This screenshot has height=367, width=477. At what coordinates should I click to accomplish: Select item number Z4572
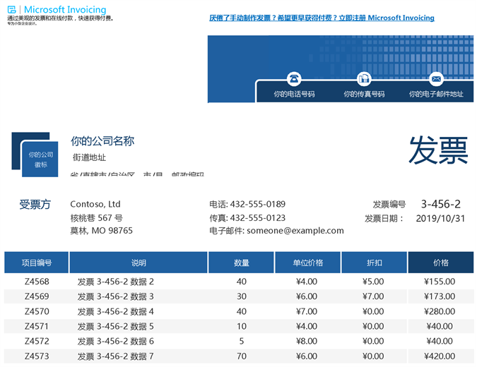coord(37,341)
